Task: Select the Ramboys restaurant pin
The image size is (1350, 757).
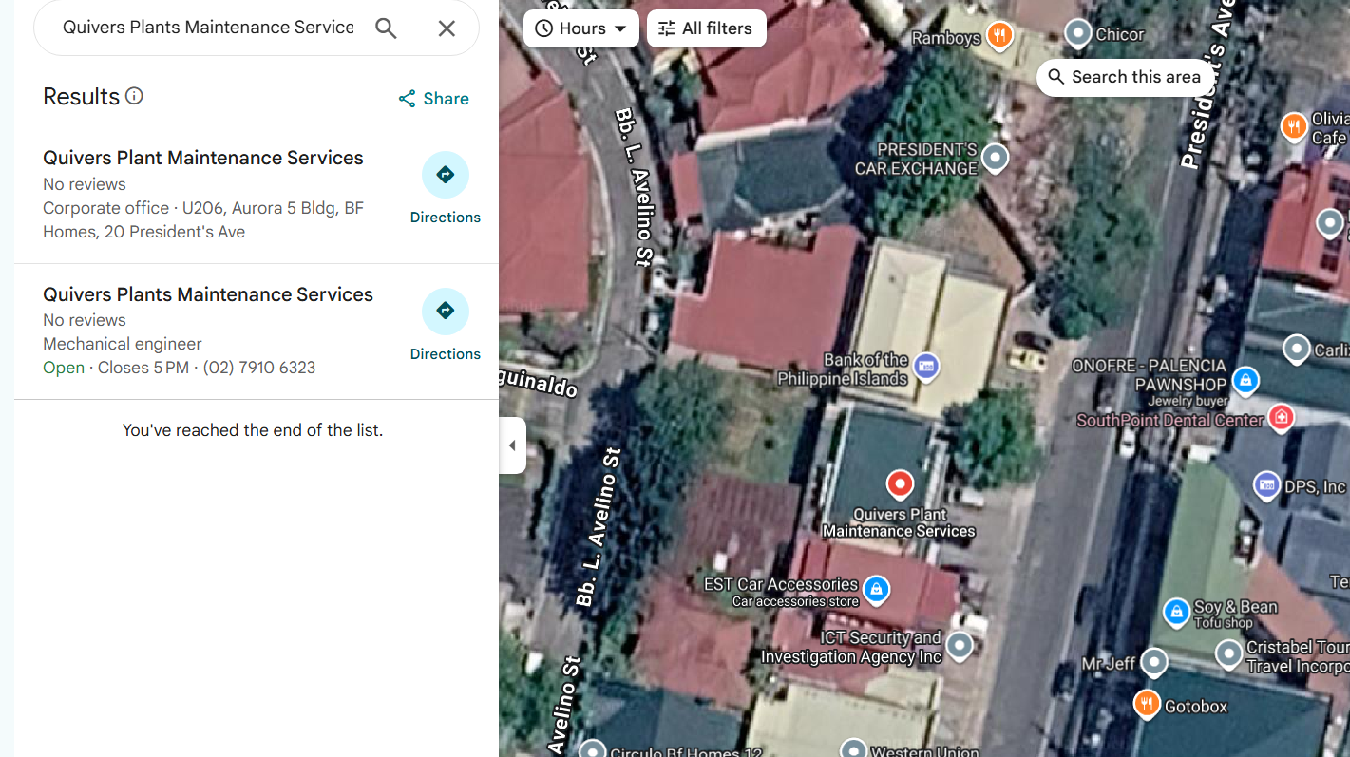Action: point(999,36)
